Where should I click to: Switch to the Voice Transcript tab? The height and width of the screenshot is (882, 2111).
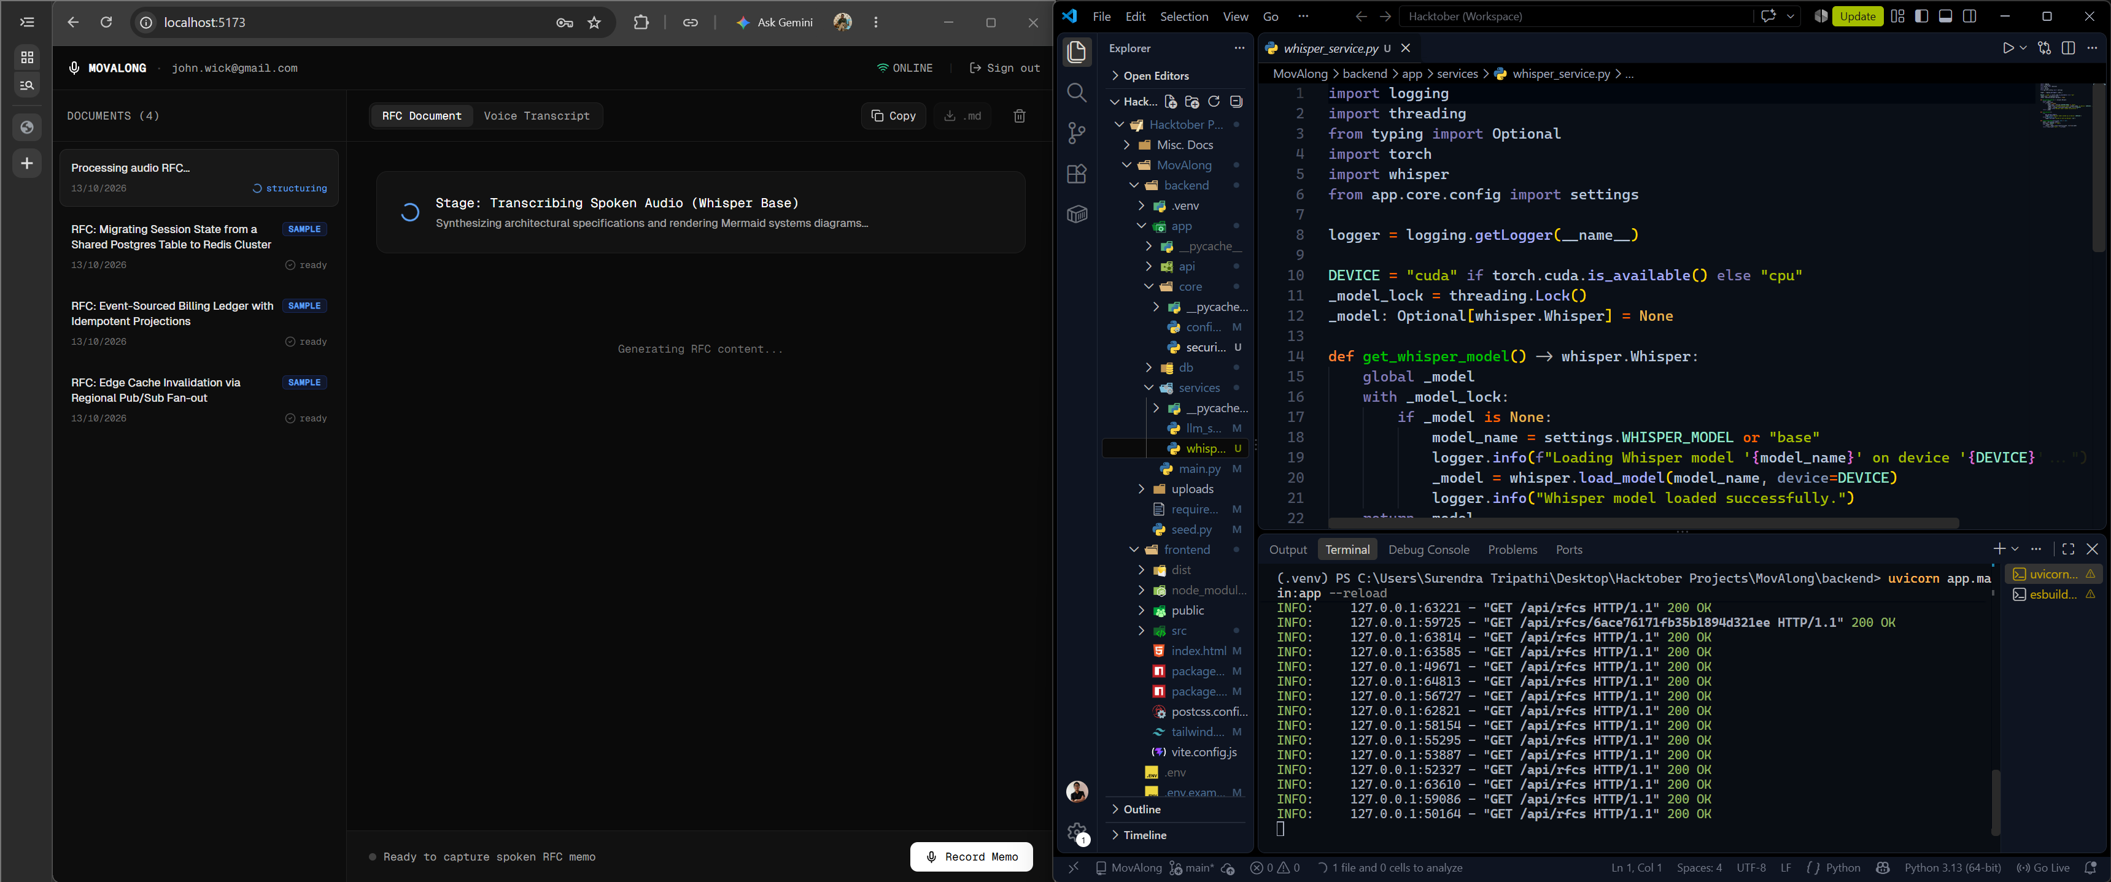536,115
